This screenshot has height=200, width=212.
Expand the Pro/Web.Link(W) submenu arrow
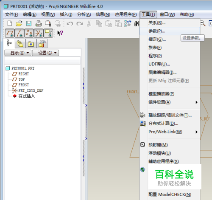(196, 132)
